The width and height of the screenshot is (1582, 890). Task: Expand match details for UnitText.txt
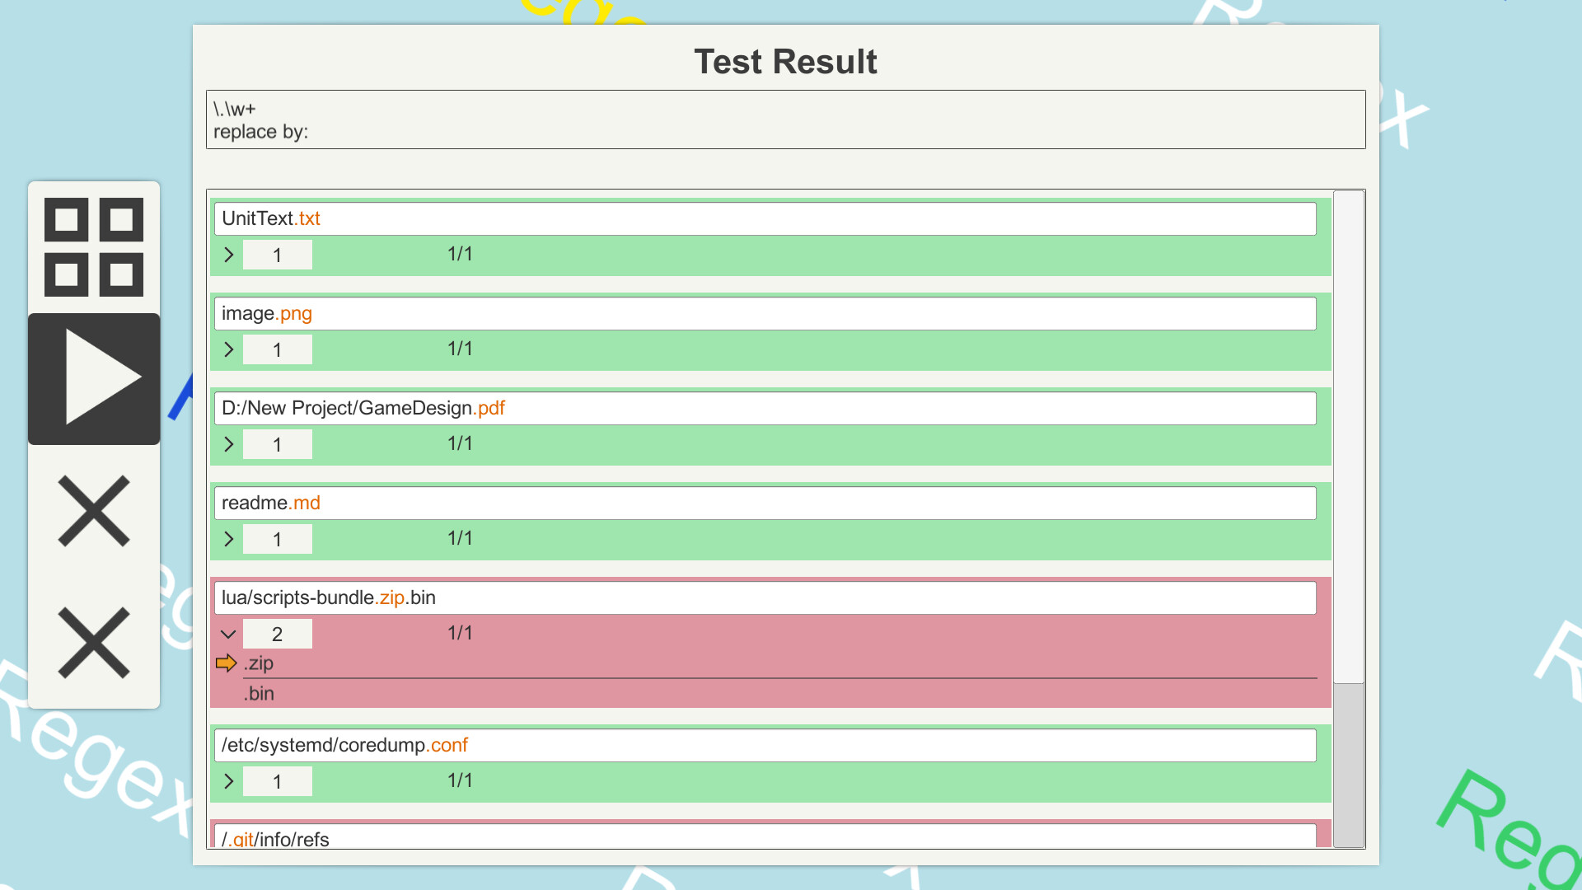[x=228, y=255]
